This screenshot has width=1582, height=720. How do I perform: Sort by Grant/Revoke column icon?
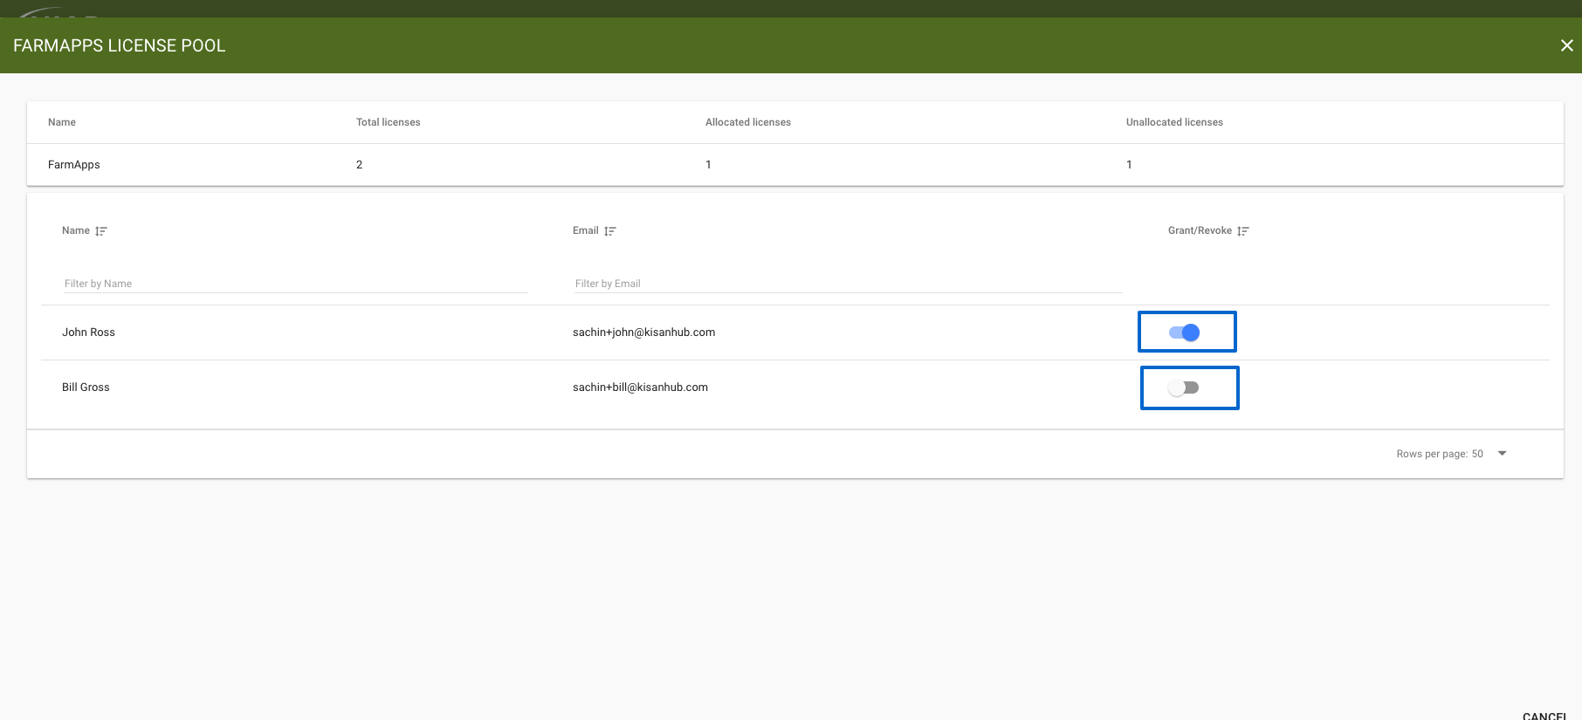coord(1243,231)
